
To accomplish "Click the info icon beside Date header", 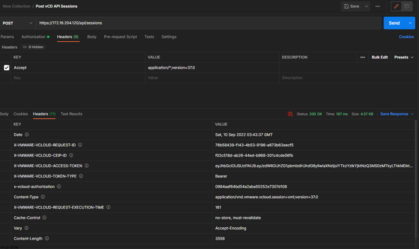I will (27, 135).
